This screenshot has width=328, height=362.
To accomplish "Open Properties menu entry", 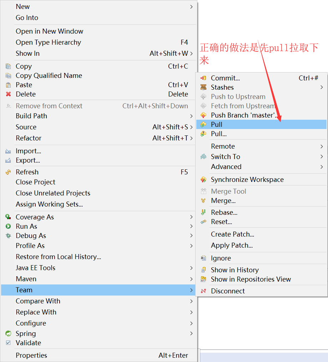I will click(x=99, y=355).
